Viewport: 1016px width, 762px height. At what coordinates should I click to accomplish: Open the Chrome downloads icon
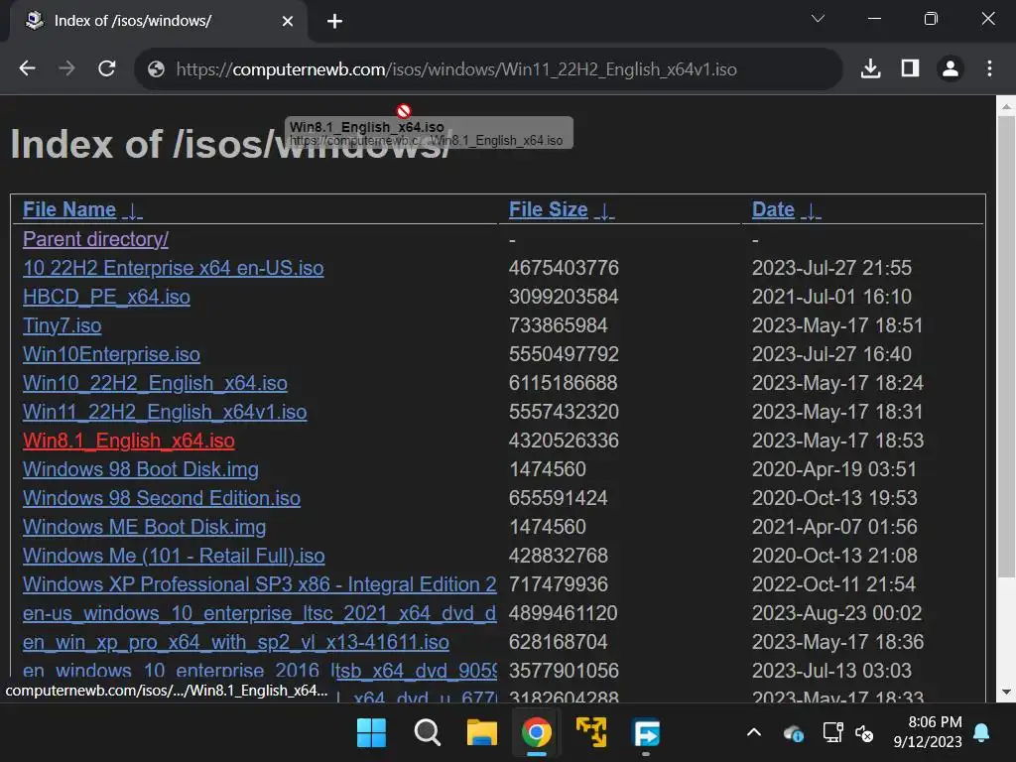coord(870,68)
